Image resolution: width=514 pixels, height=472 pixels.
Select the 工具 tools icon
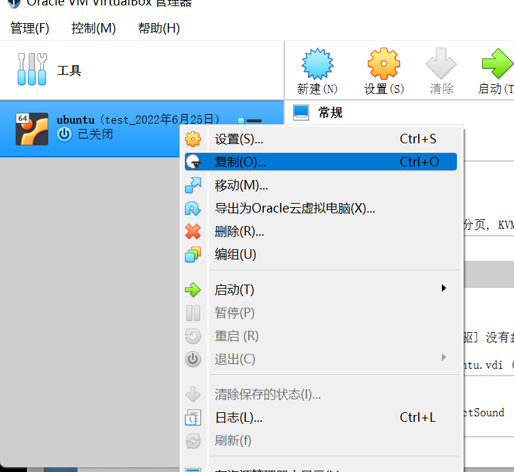[32, 69]
